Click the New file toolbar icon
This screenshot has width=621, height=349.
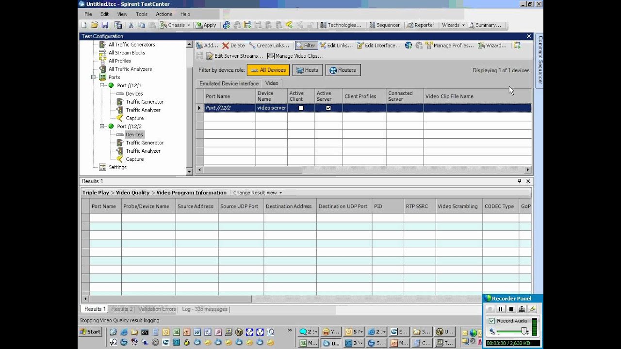point(83,25)
